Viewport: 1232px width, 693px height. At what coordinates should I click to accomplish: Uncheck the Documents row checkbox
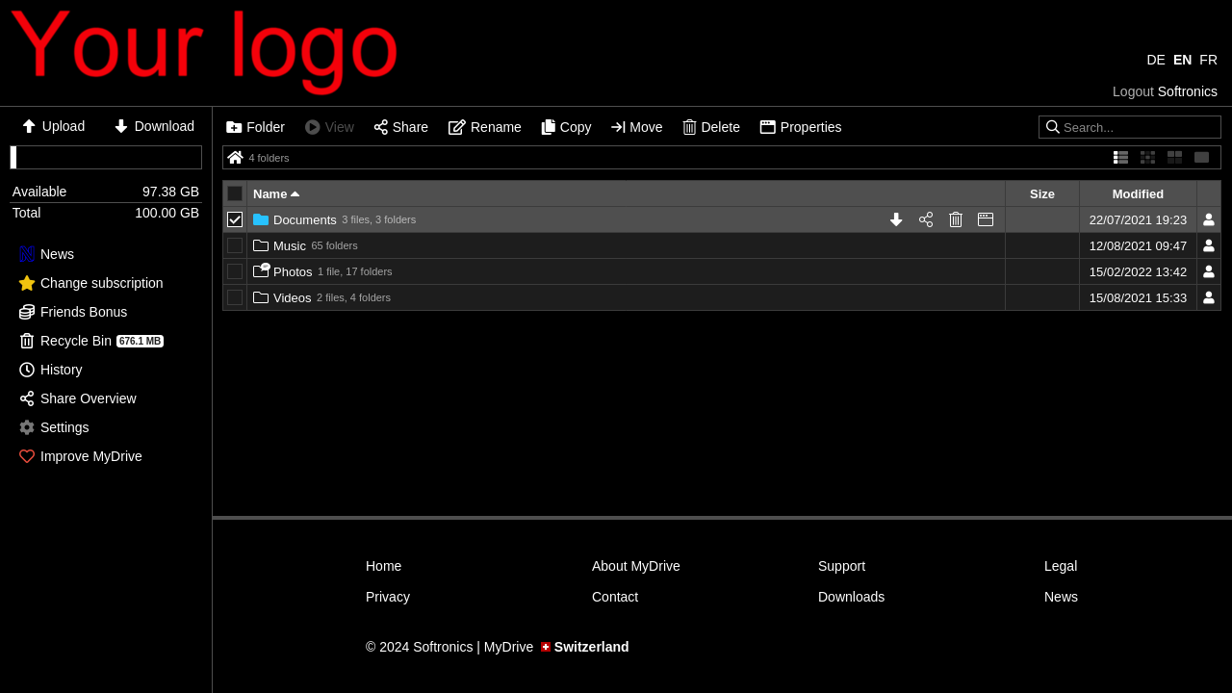(235, 219)
